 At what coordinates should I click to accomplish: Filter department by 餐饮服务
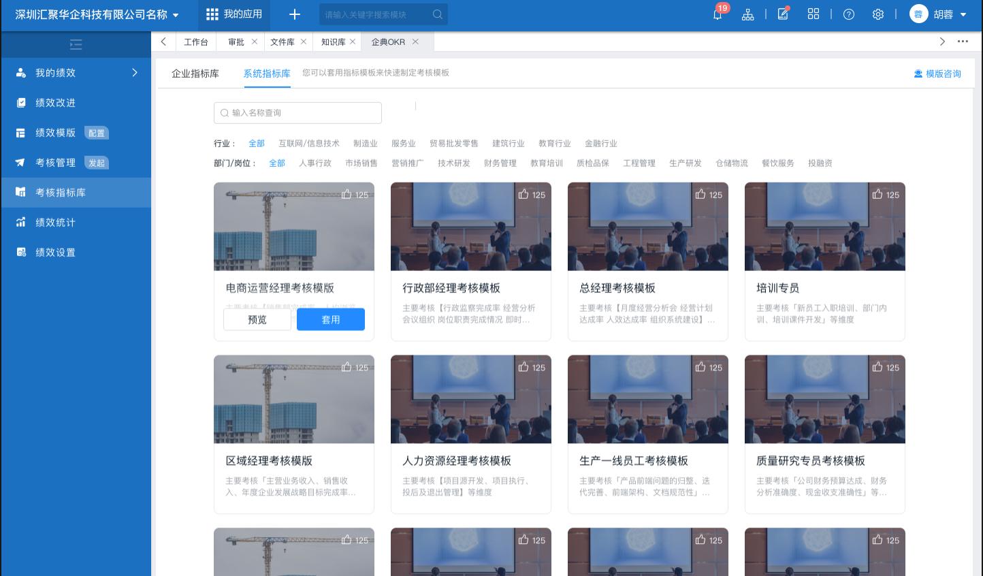[x=778, y=163]
